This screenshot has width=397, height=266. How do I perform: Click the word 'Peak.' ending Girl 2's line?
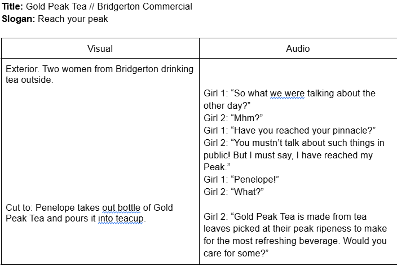coord(217,167)
